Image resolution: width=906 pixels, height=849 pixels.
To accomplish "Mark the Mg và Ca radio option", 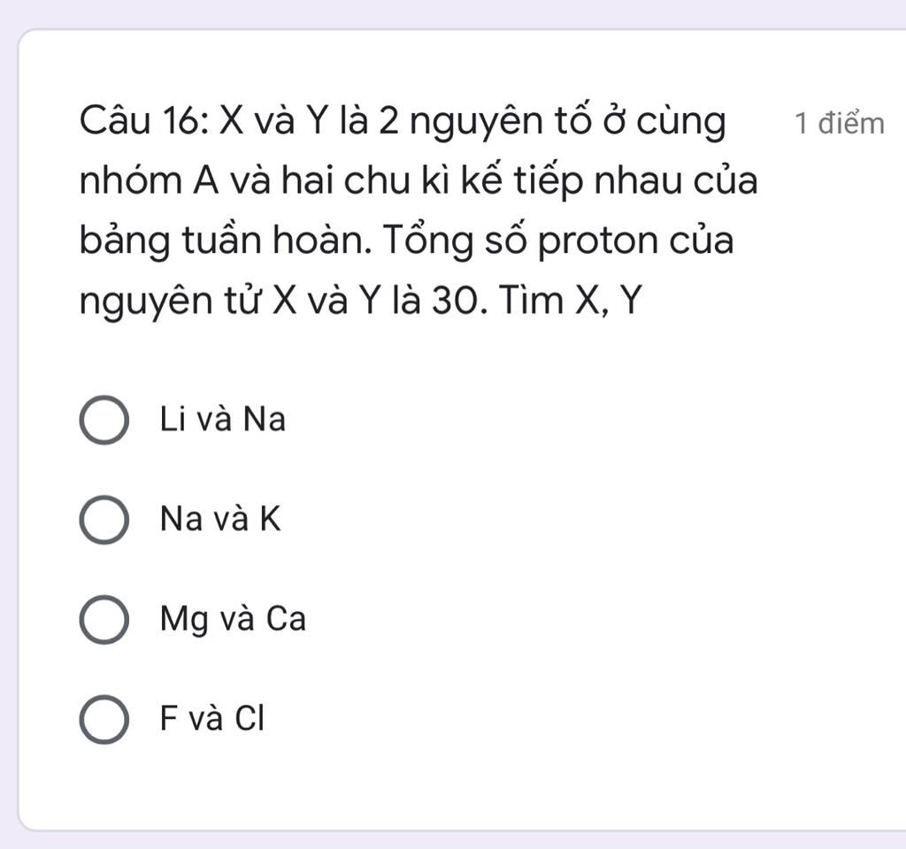I will click(104, 620).
